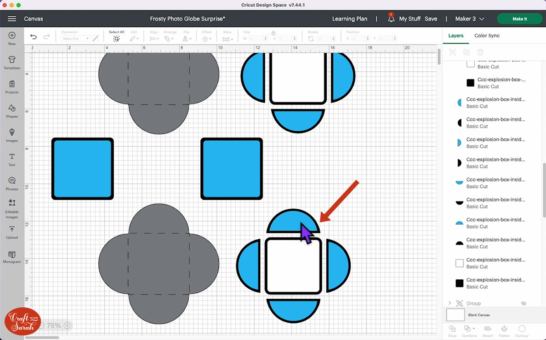Open Learning Plan
The height and width of the screenshot is (340, 546).
(x=349, y=19)
